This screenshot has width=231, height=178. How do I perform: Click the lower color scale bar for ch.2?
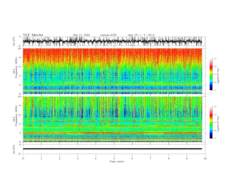211,122
